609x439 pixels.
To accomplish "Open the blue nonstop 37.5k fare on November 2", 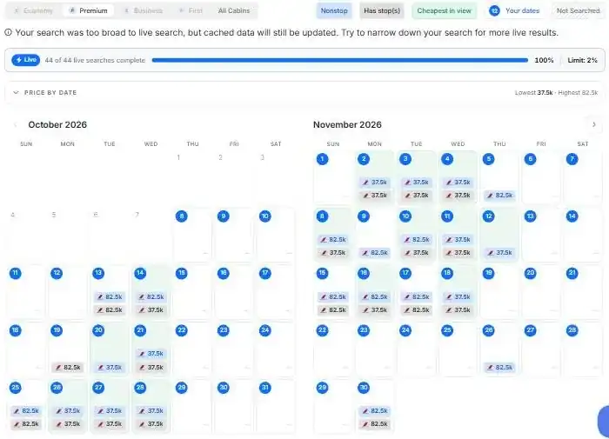I will pos(375,182).
